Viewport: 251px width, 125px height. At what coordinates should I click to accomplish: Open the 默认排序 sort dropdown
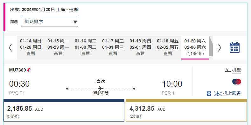[50, 21]
